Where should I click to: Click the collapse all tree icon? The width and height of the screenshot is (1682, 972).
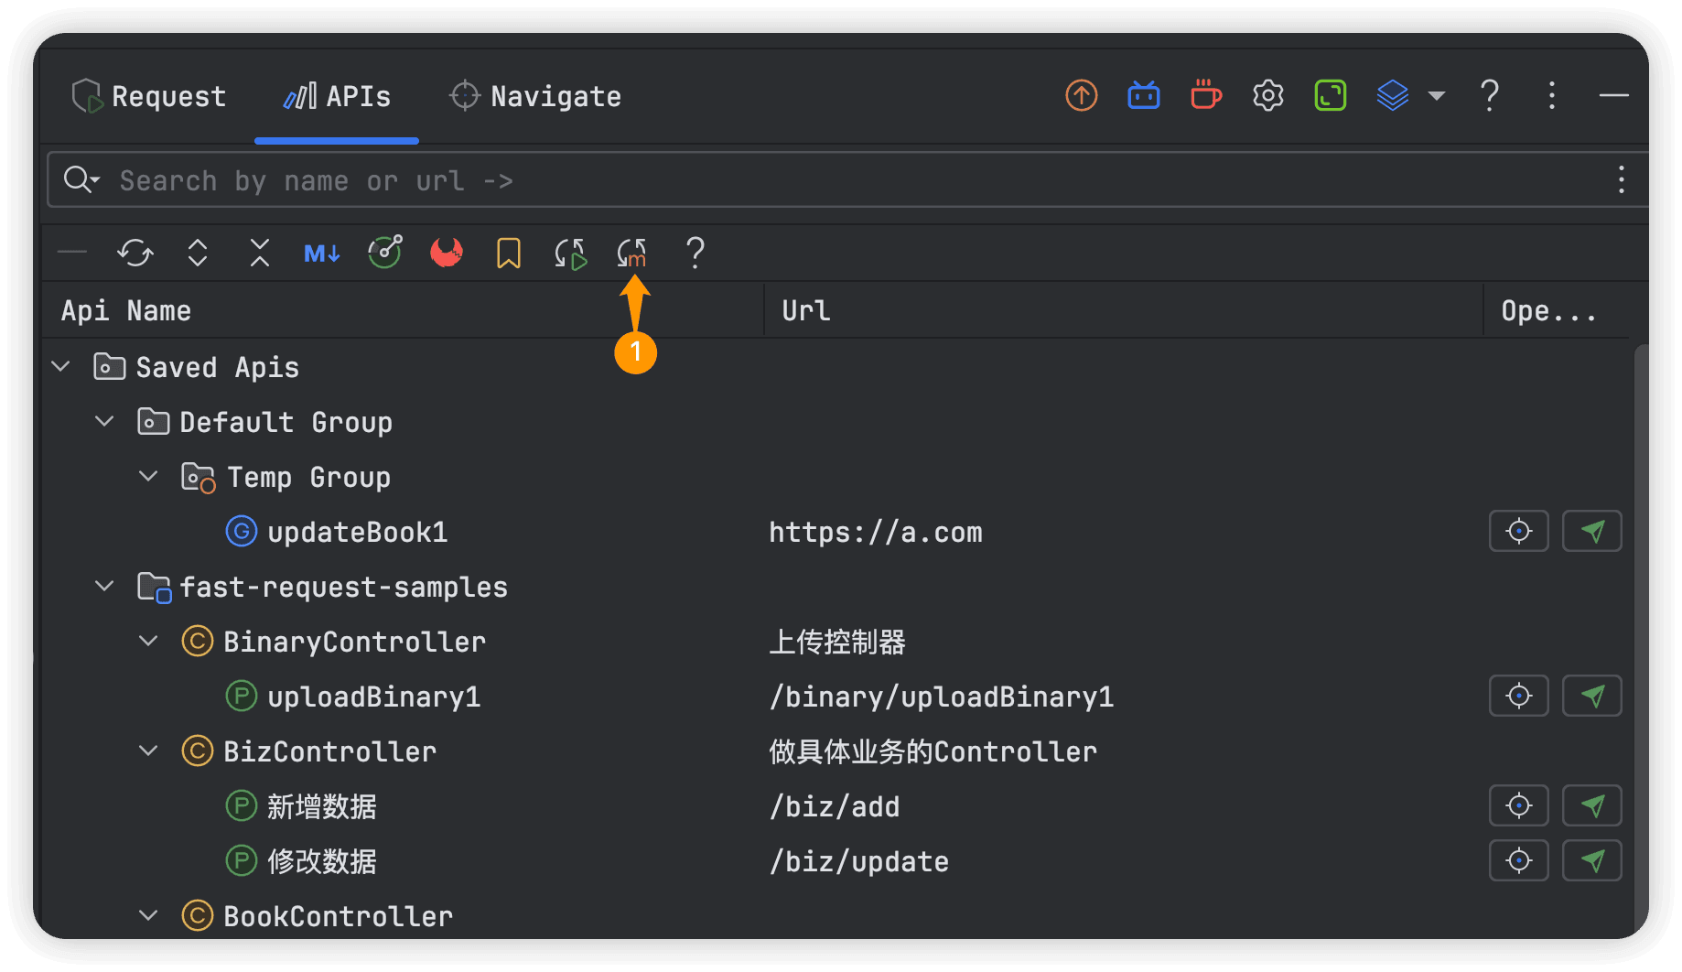[x=260, y=253]
